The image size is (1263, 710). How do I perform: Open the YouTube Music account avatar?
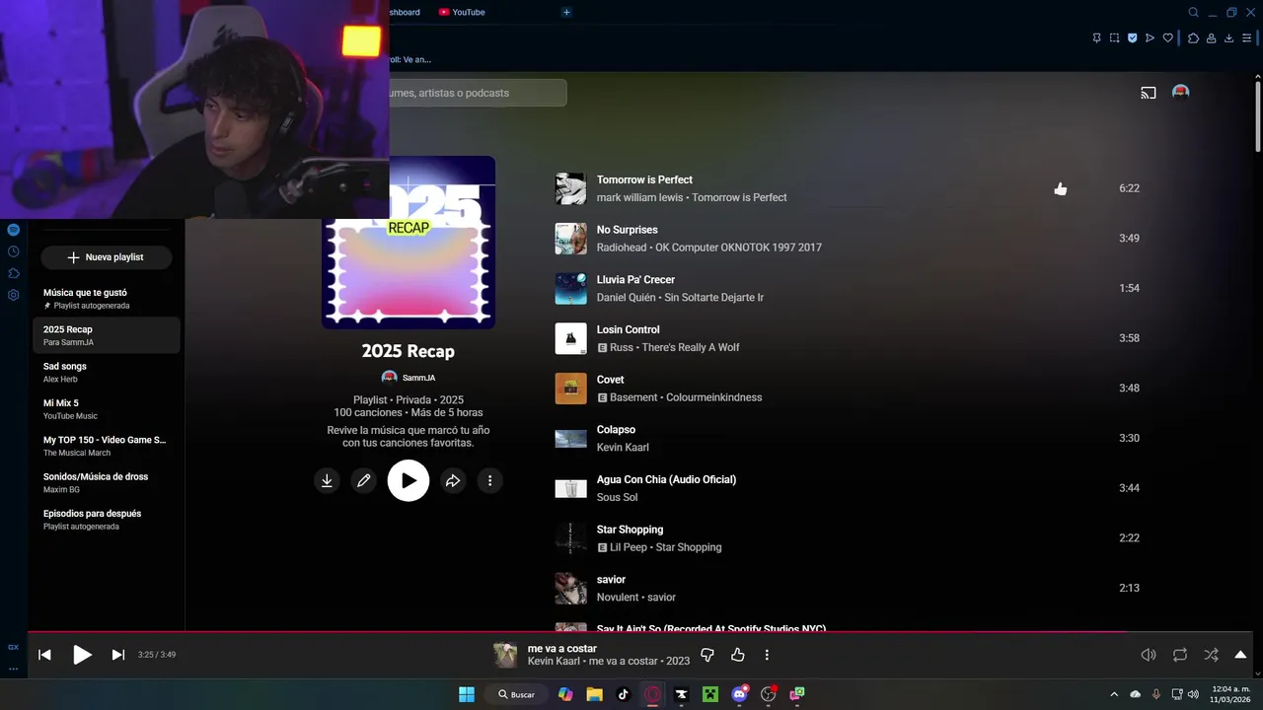point(1180,93)
